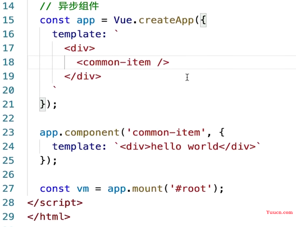Click the const keyword on line 15
This screenshot has width=296, height=227.
tap(55, 20)
